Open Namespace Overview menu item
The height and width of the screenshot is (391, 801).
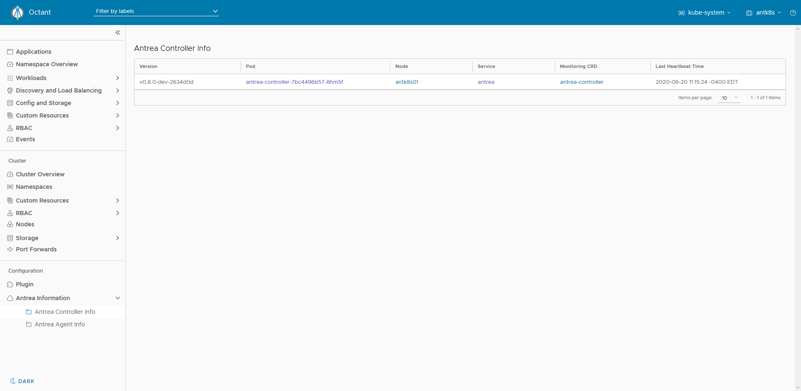pyautogui.click(x=47, y=64)
